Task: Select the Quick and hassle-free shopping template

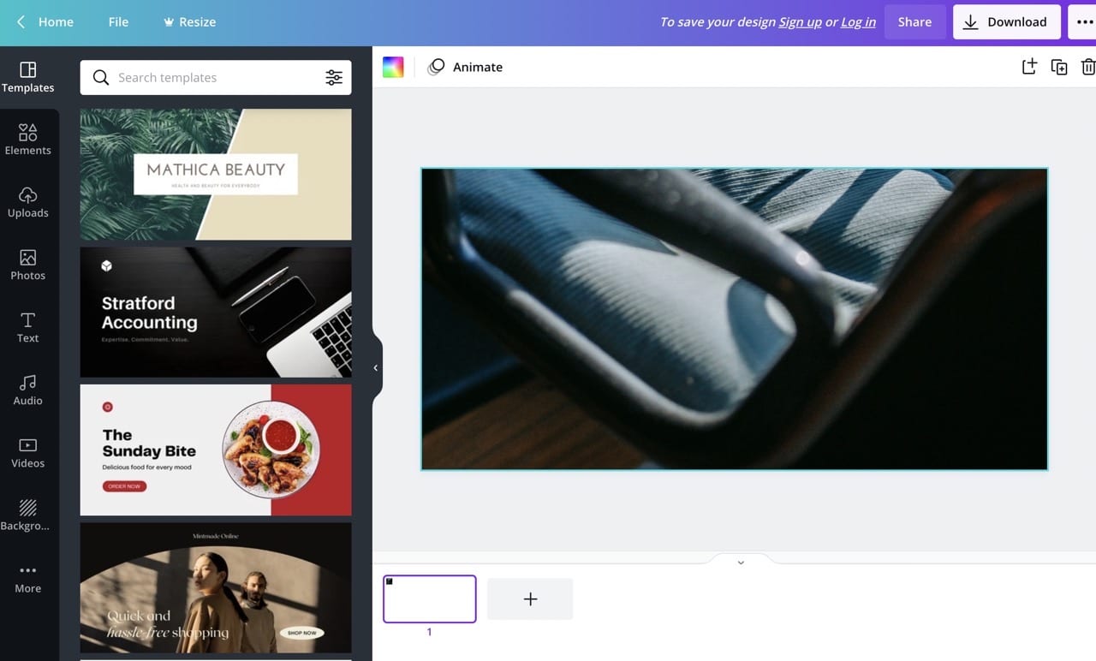Action: point(216,588)
